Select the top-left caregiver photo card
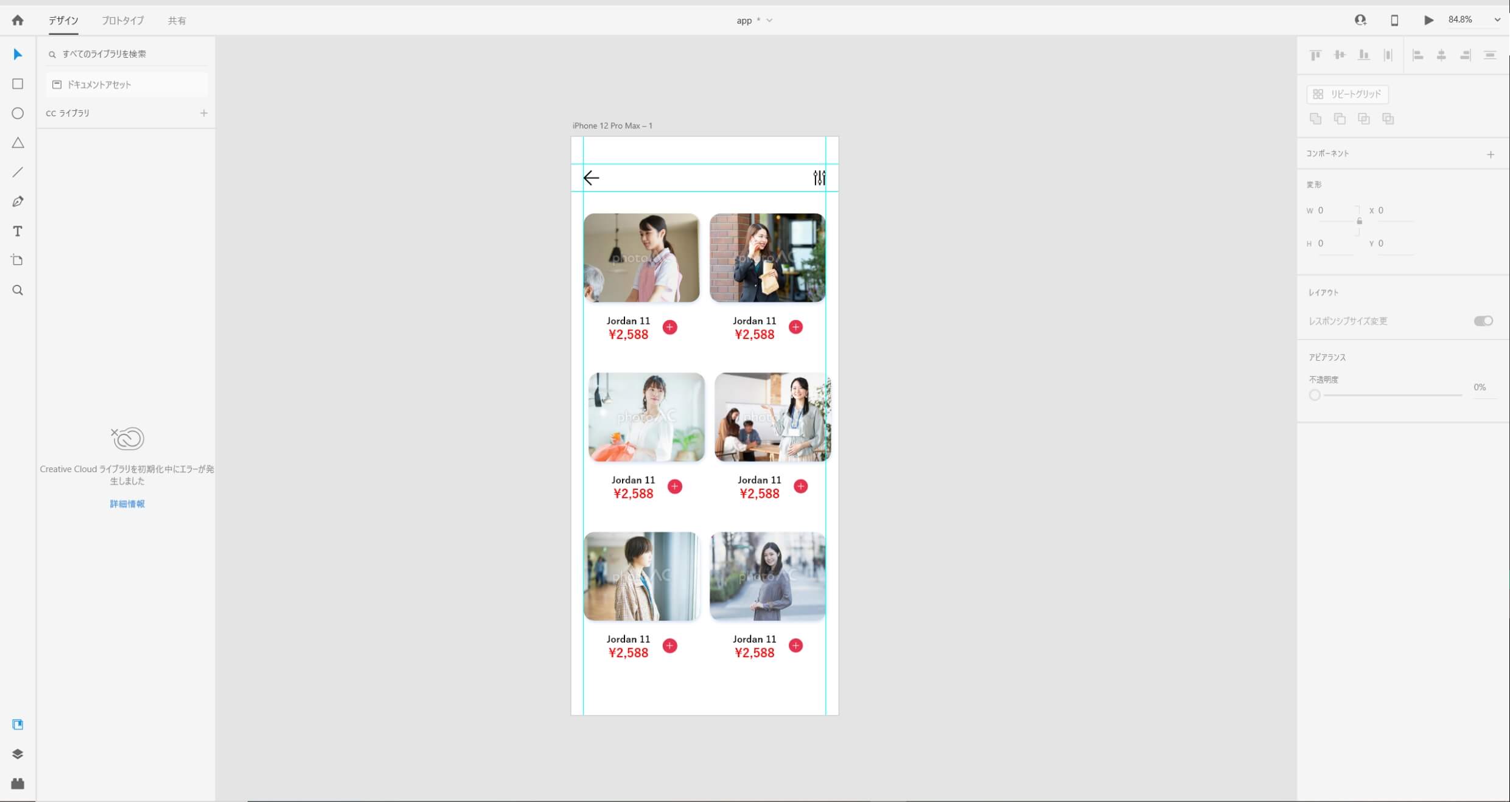The width and height of the screenshot is (1510, 802). point(641,257)
